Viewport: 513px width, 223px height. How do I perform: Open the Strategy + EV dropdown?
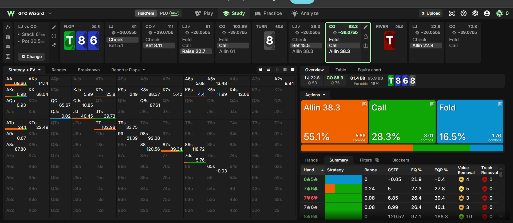[x=25, y=70]
